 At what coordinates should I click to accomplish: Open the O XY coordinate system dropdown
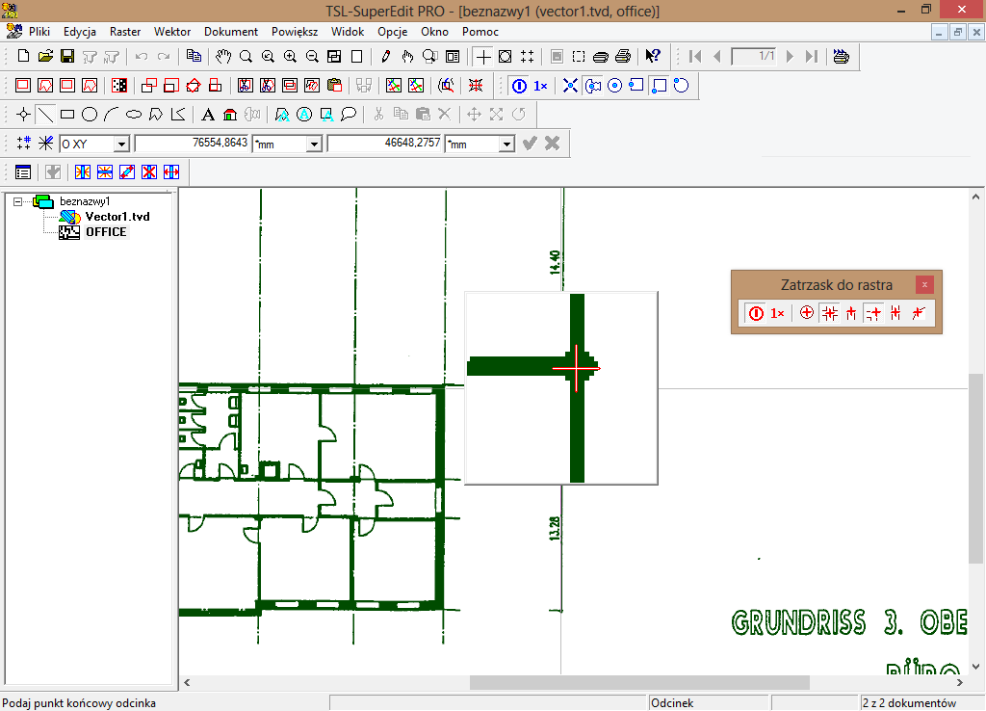pos(121,144)
